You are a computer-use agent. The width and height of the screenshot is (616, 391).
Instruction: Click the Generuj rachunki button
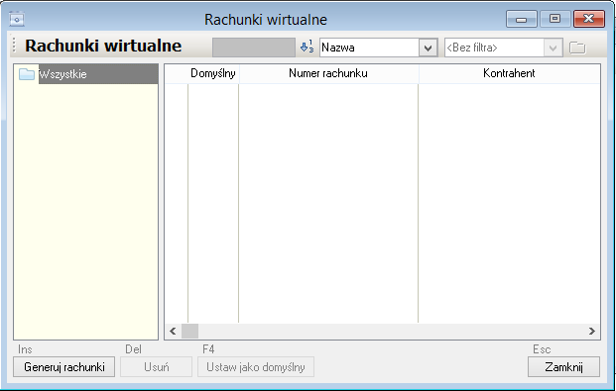pos(64,367)
